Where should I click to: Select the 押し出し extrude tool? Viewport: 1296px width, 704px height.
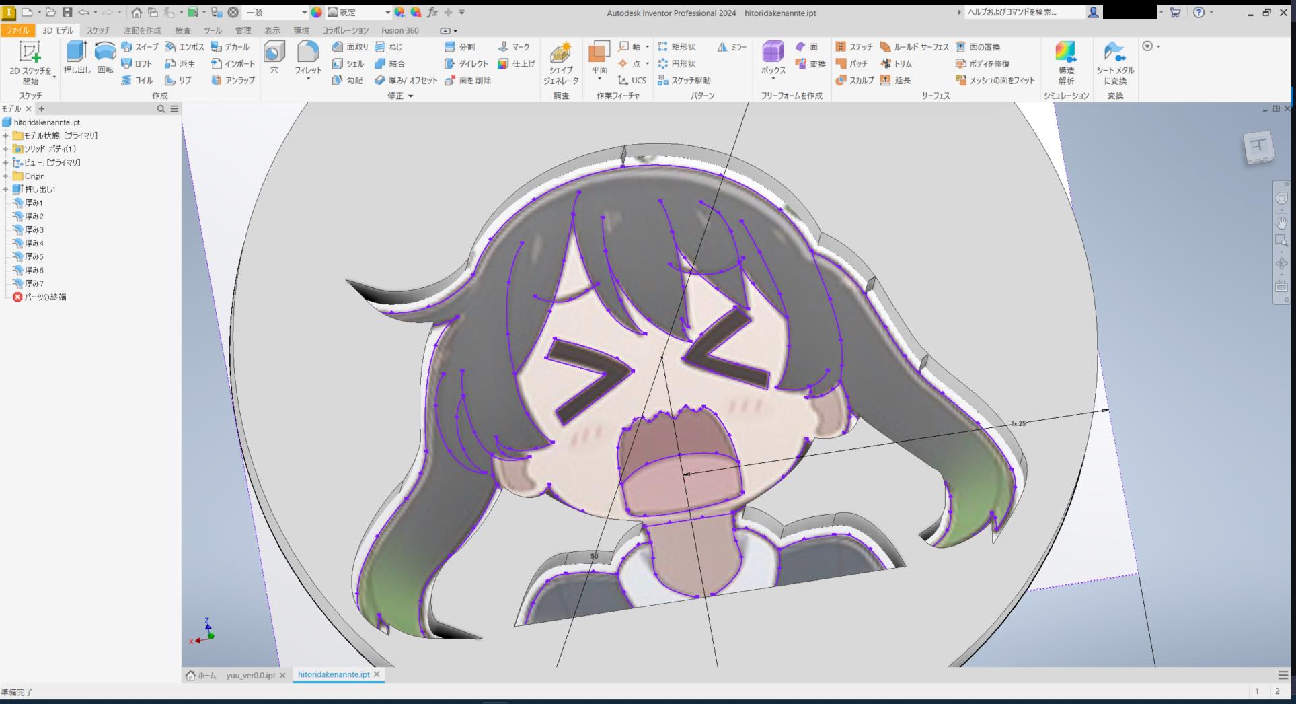[x=77, y=58]
